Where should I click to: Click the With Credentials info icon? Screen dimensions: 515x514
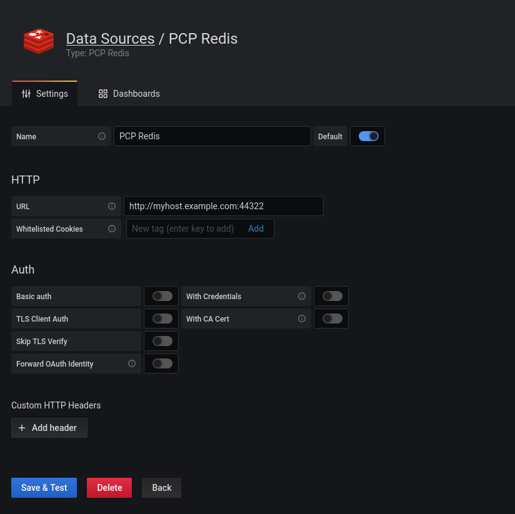(x=302, y=296)
